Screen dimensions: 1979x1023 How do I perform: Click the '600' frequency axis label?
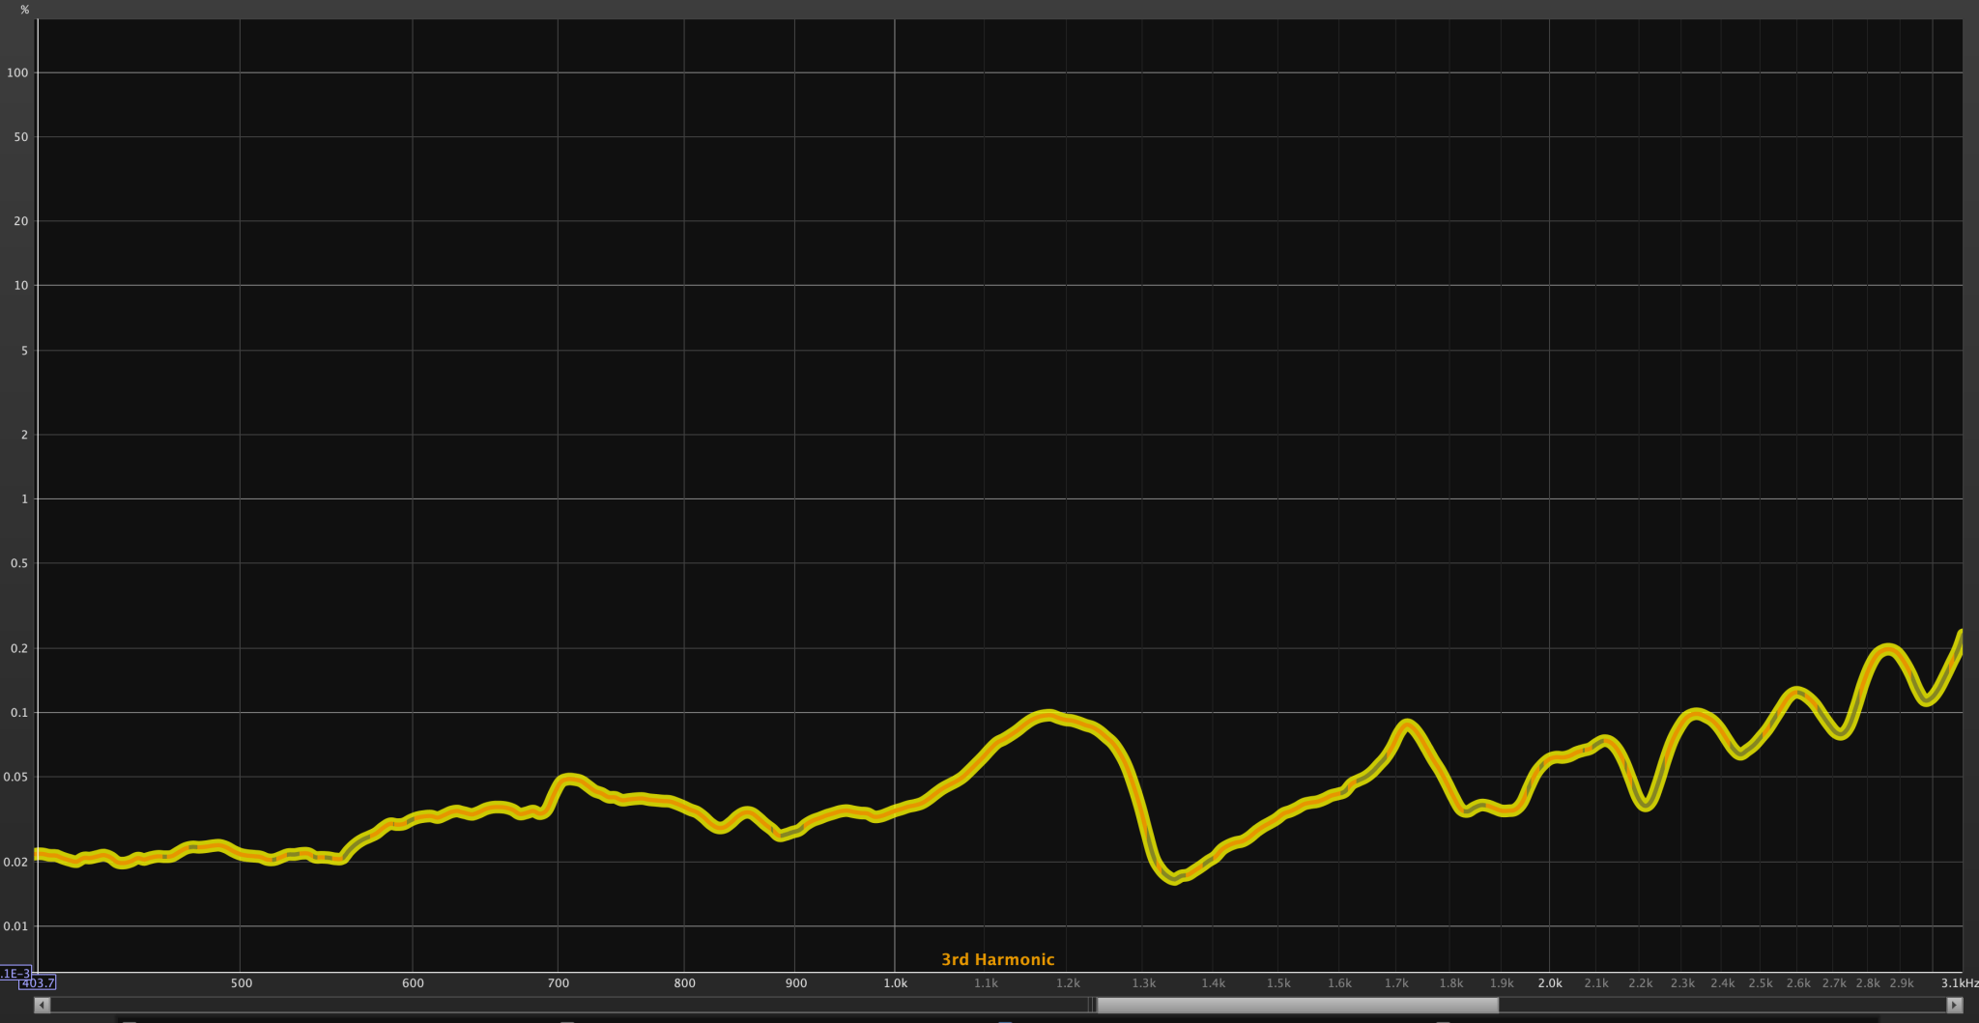click(413, 983)
